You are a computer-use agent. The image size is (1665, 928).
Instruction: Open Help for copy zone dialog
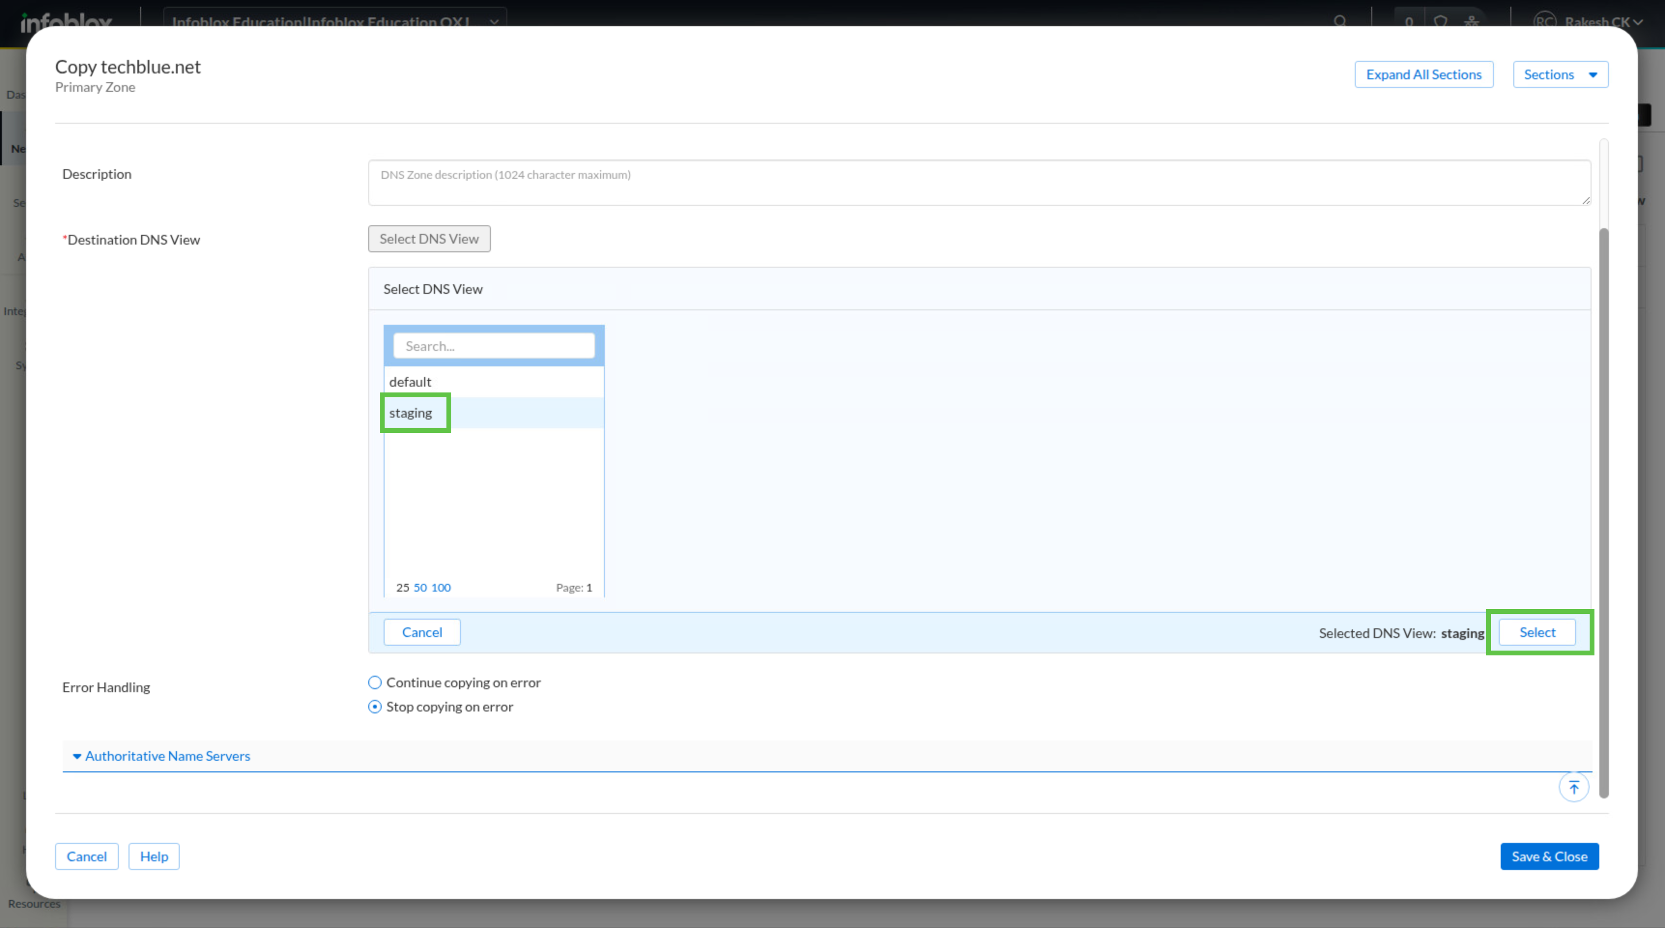pos(154,856)
